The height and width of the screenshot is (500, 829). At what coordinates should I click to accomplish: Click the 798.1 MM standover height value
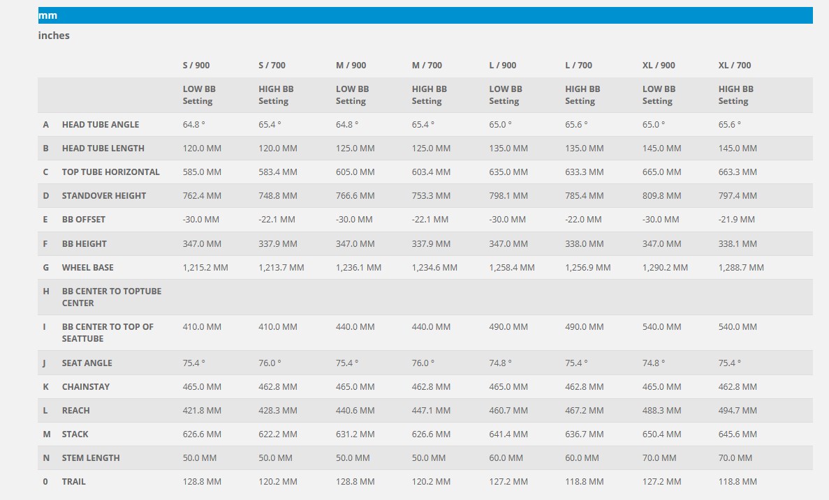(508, 196)
